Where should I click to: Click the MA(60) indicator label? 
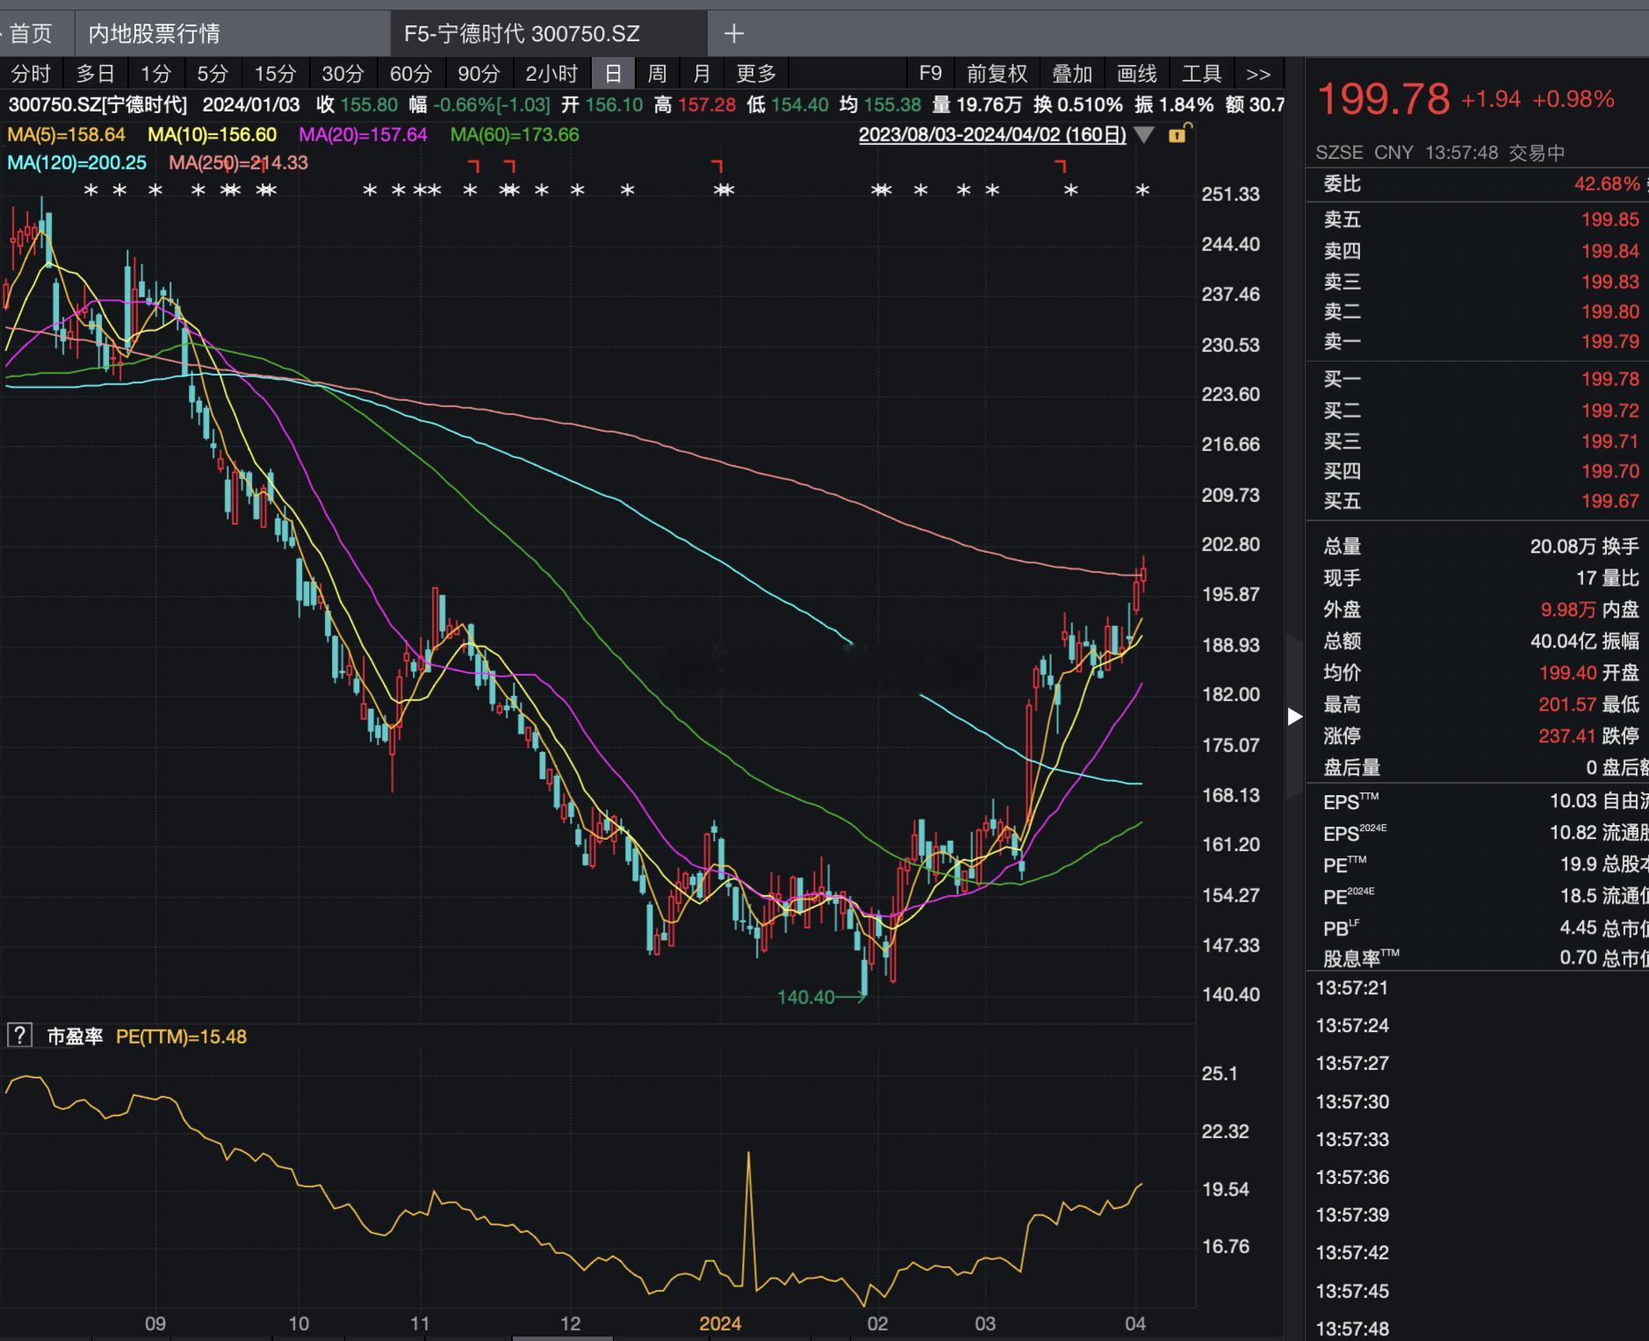(515, 135)
